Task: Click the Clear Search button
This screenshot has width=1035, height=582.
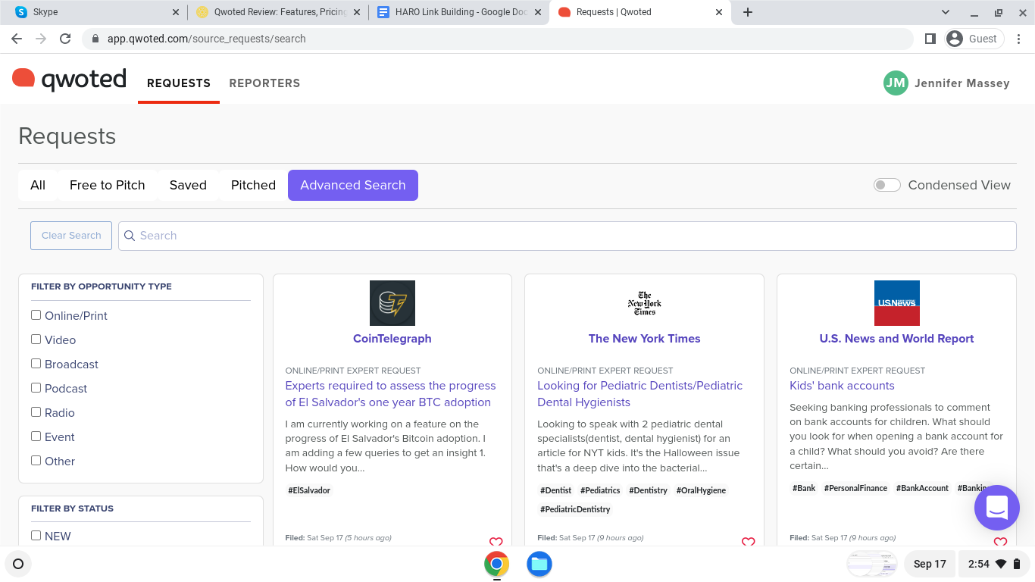Action: tap(71, 236)
